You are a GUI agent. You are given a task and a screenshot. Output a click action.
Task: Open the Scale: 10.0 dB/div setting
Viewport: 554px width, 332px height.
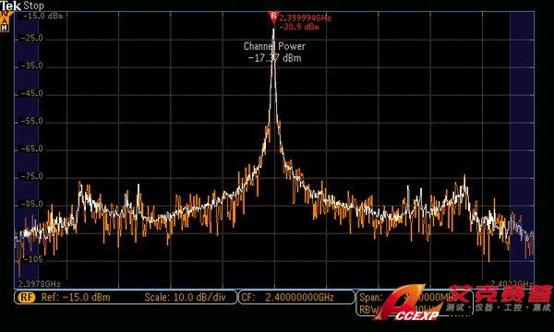click(185, 297)
